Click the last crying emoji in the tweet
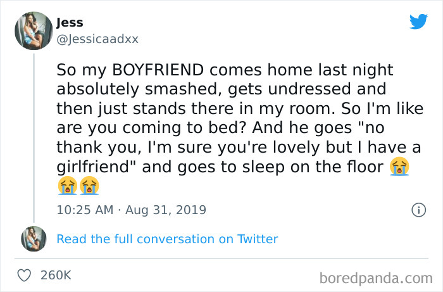 89,187
